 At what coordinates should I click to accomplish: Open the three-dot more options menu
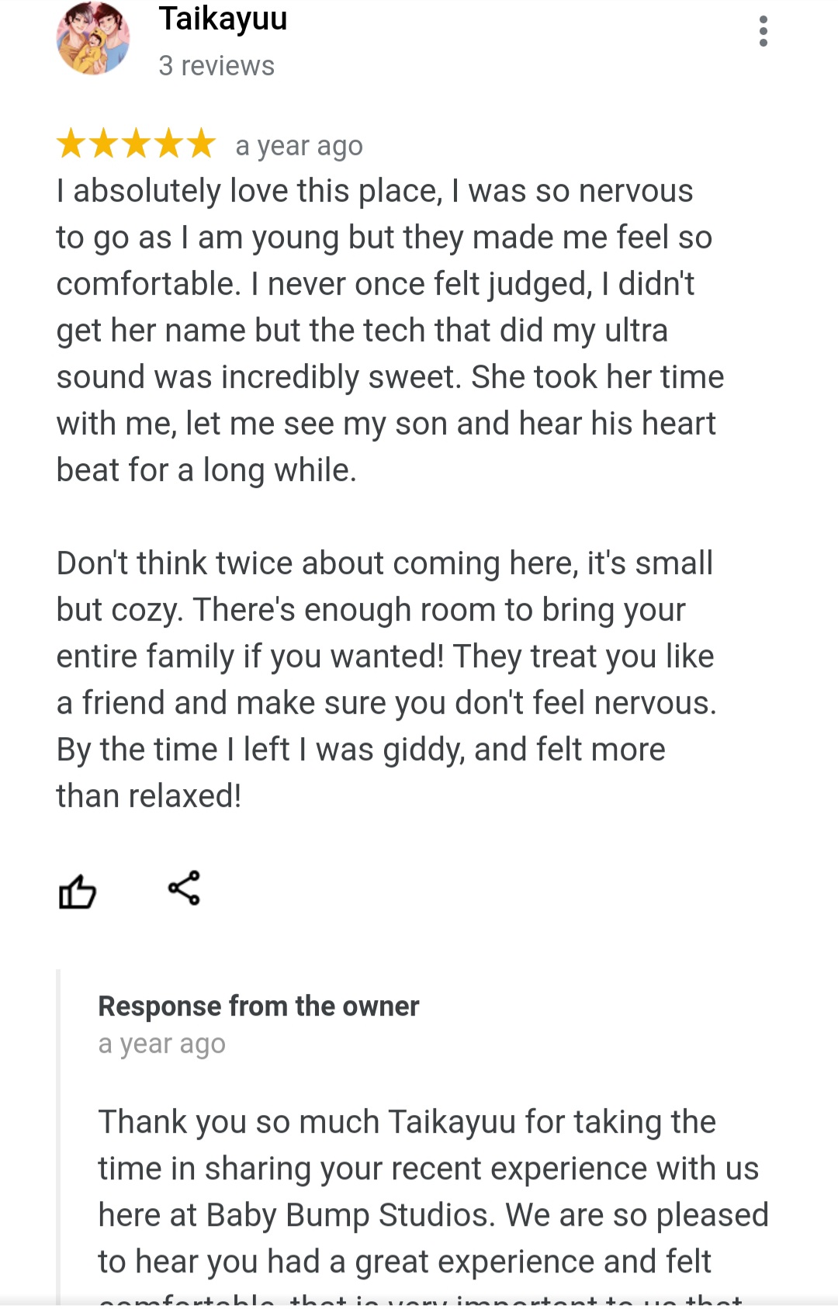764,31
